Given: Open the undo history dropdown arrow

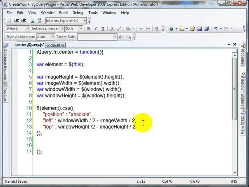Looking at the screenshot, I should (221, 29).
